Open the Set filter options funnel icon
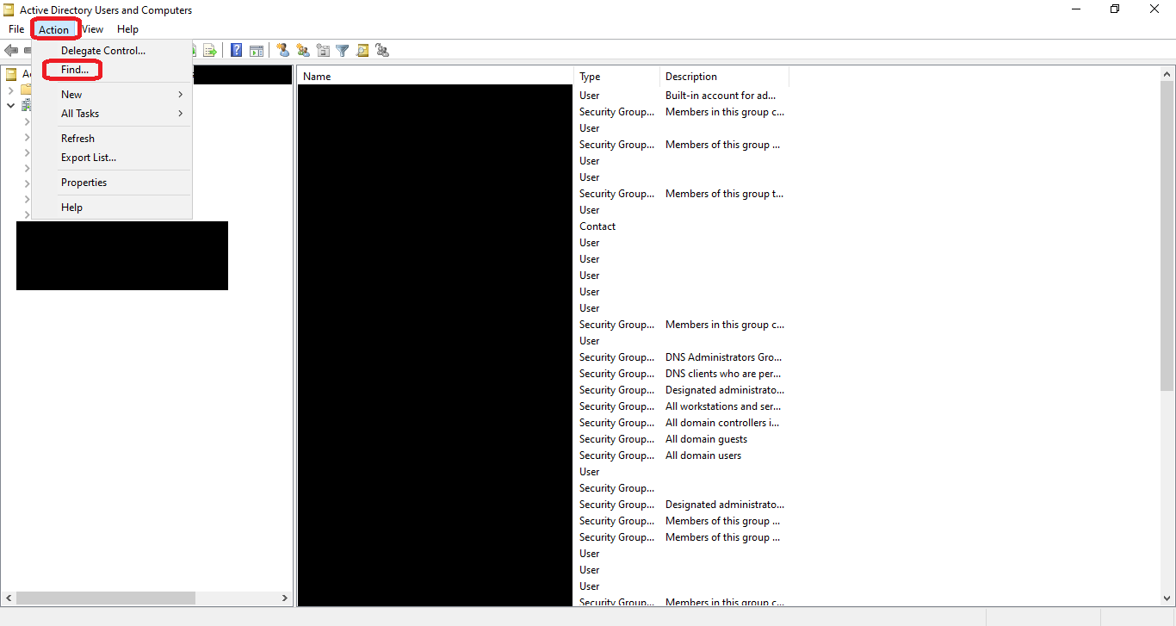This screenshot has height=626, width=1176. tap(342, 50)
